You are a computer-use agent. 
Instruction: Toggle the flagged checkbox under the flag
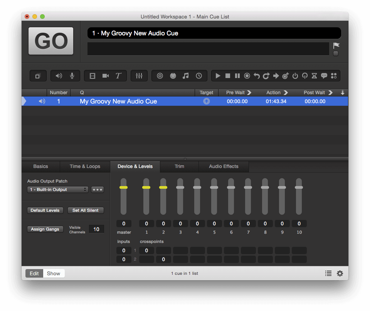click(336, 53)
